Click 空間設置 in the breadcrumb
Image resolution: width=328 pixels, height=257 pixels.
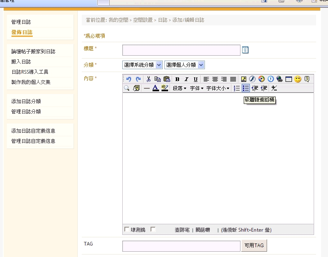pos(143,20)
